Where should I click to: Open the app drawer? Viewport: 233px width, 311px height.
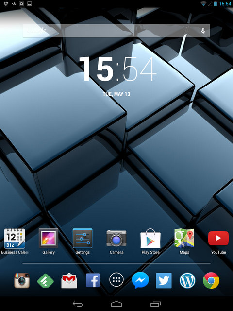(116, 280)
